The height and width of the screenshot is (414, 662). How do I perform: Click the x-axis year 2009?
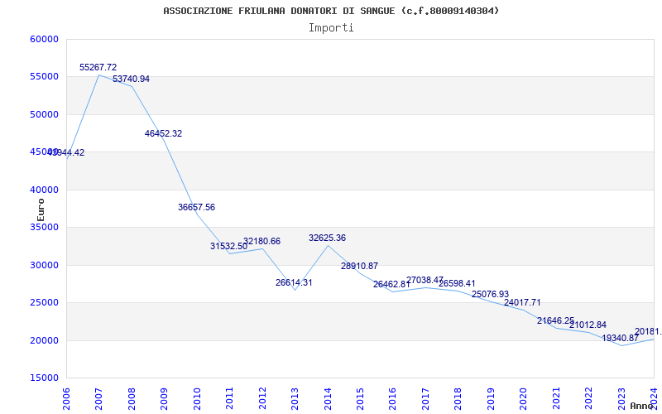coord(164,399)
